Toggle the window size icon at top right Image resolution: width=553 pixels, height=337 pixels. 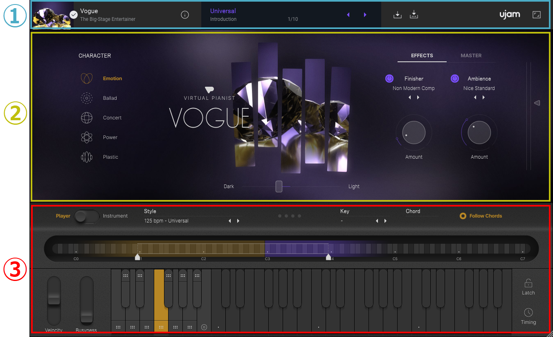point(537,15)
